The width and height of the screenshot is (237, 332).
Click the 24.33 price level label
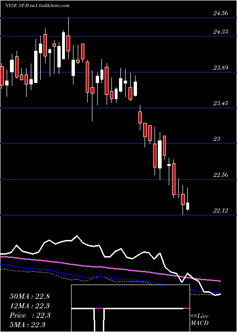click(x=220, y=32)
